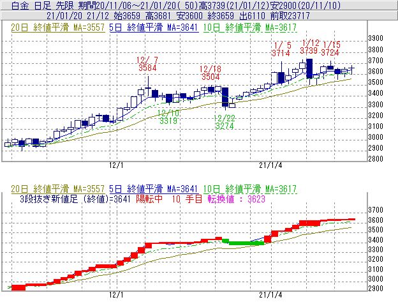Click the last candlestick on the top chart
Viewport: 398px width, 302px height.
352,70
